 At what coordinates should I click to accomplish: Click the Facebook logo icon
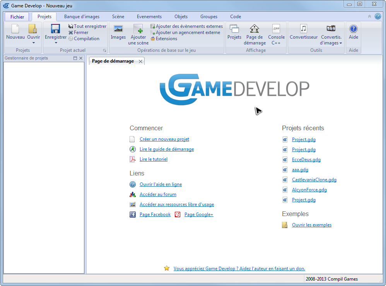[x=132, y=214]
